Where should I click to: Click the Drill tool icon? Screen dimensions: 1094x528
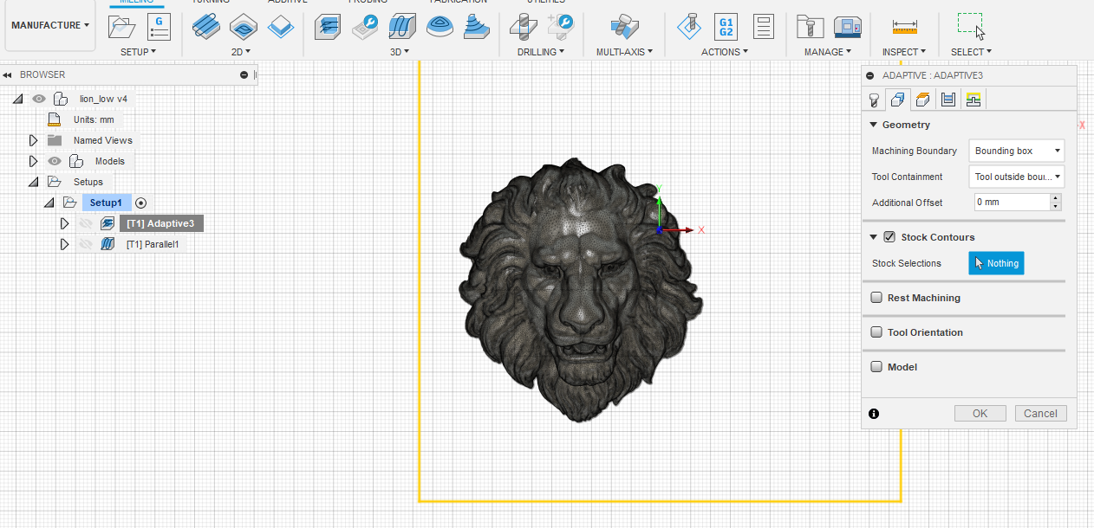tap(523, 28)
